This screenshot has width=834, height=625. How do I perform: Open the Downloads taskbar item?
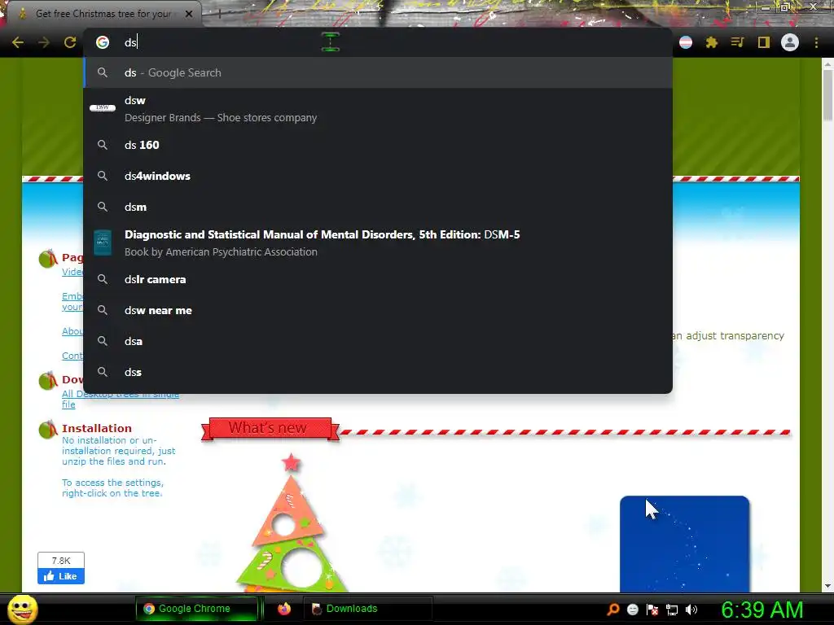point(368,609)
